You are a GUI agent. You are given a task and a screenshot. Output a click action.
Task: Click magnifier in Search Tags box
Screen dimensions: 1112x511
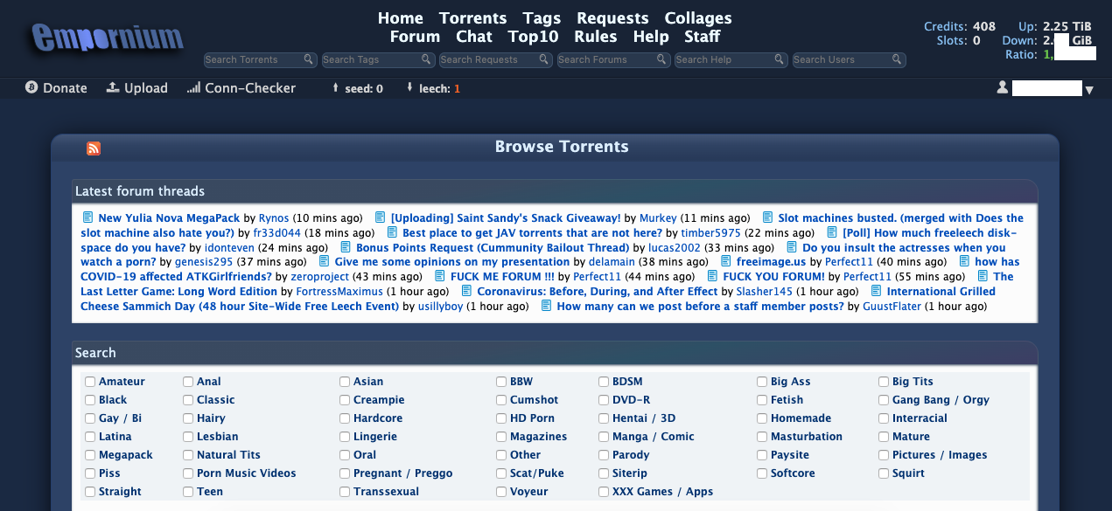coord(426,59)
